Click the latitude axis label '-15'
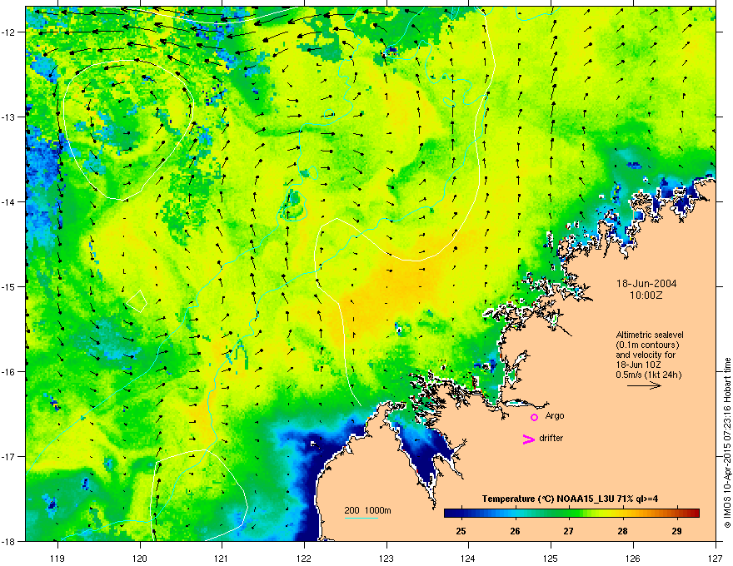 pyautogui.click(x=10, y=286)
